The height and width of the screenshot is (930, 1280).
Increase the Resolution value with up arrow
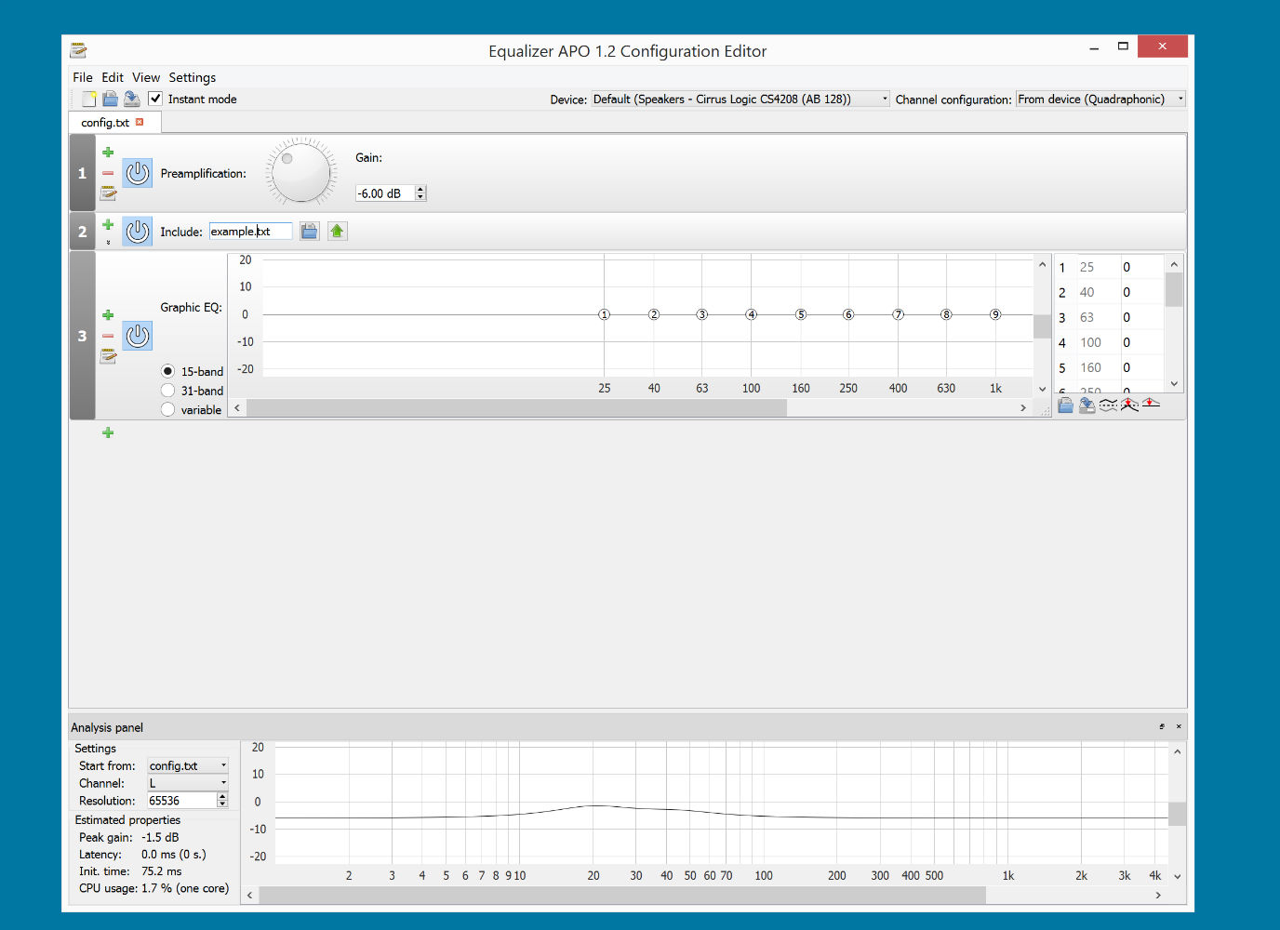click(x=222, y=796)
